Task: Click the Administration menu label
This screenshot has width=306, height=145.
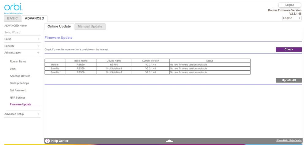Action: (13, 53)
